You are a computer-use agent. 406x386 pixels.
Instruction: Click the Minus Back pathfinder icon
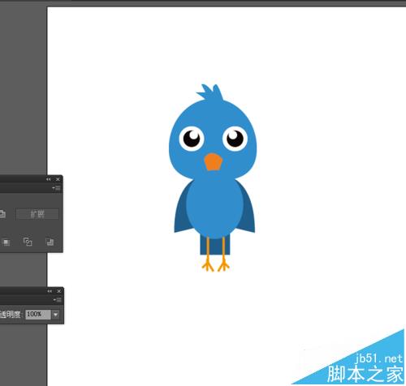point(50,242)
